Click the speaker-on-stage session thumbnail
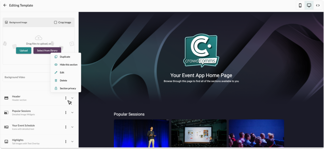 click(x=141, y=133)
